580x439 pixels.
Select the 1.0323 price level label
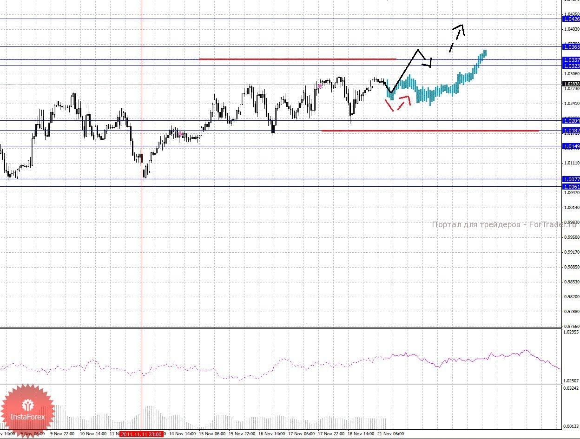[571, 66]
